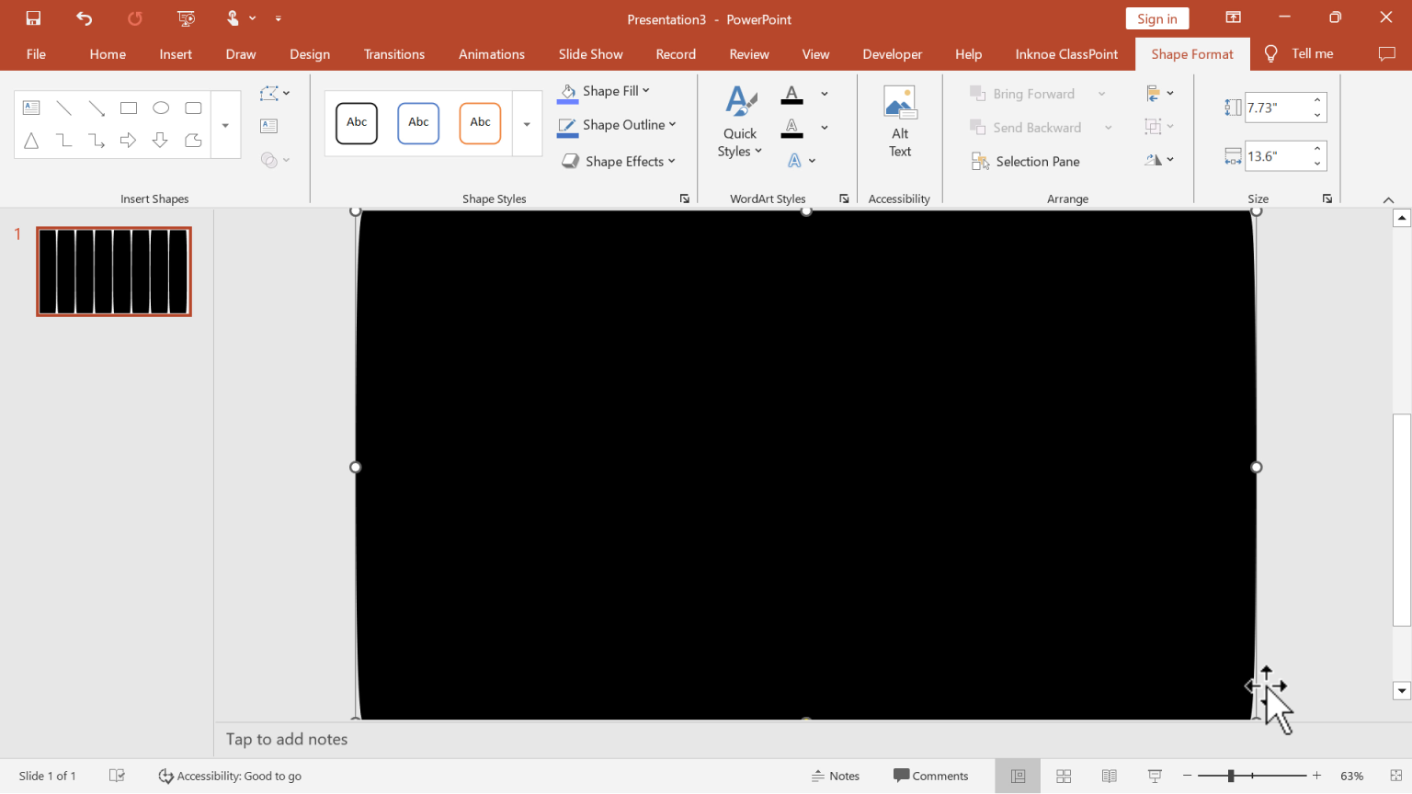Image resolution: width=1412 pixels, height=794 pixels.
Task: Zoom in using the plus on zoom slider
Action: pyautogui.click(x=1316, y=776)
